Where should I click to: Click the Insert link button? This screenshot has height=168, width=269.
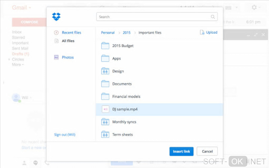(x=181, y=151)
